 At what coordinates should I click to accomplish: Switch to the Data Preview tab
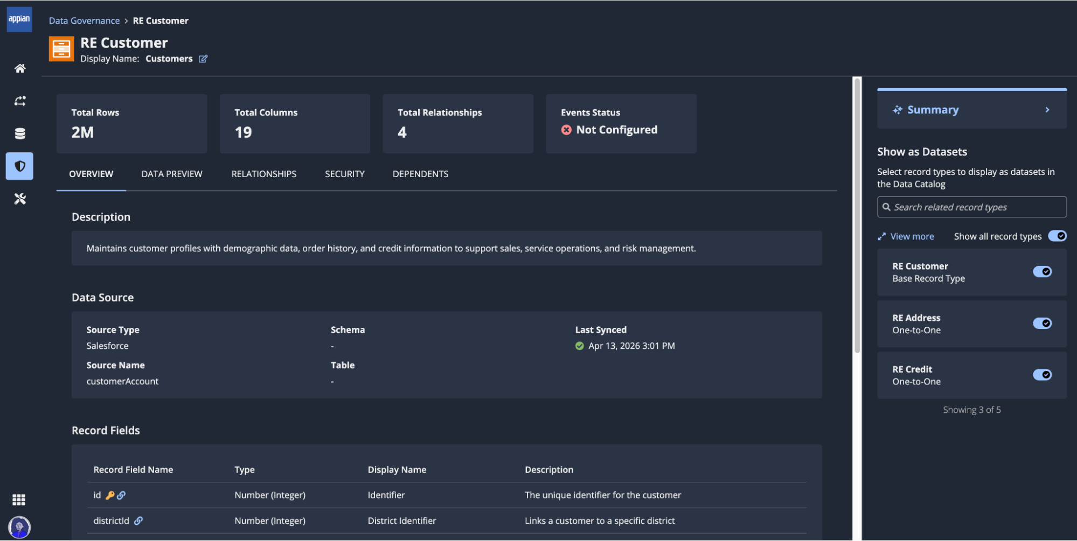(x=172, y=174)
